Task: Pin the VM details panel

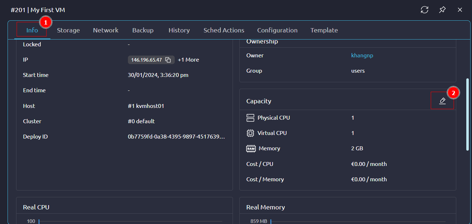Action: (x=442, y=10)
